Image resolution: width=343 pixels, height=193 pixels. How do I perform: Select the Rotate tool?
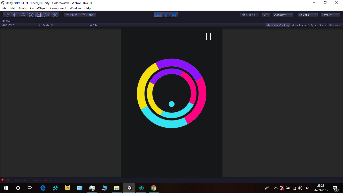pos(23,15)
